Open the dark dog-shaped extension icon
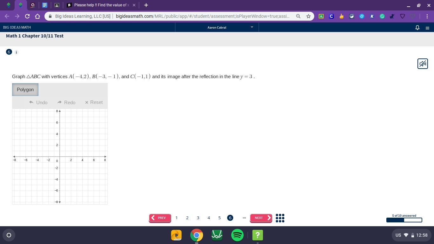This screenshot has height=244, width=434. point(392,16)
